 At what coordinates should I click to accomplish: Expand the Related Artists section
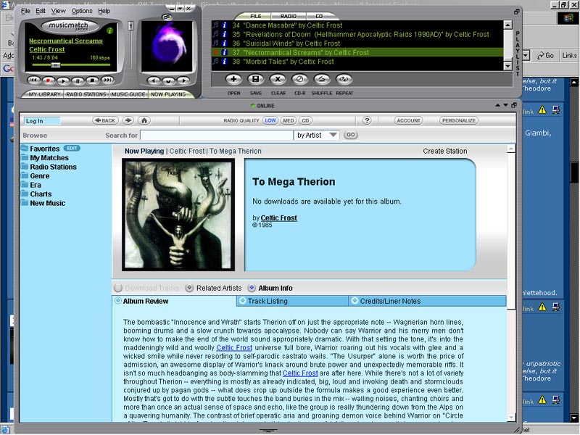click(x=190, y=288)
